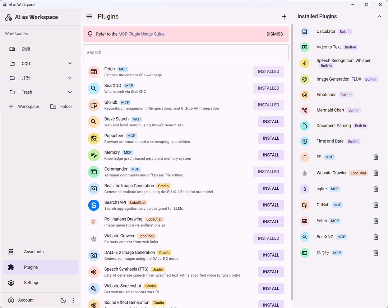This screenshot has width=388, height=308.
Task: Go to Settings in the sidebar
Action: tap(31, 283)
